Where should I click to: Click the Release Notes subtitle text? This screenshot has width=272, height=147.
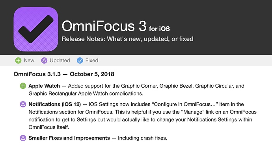click(x=127, y=39)
